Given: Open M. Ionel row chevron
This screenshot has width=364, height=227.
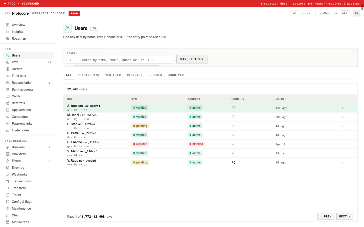Looking at the screenshot, I should click(x=343, y=117).
